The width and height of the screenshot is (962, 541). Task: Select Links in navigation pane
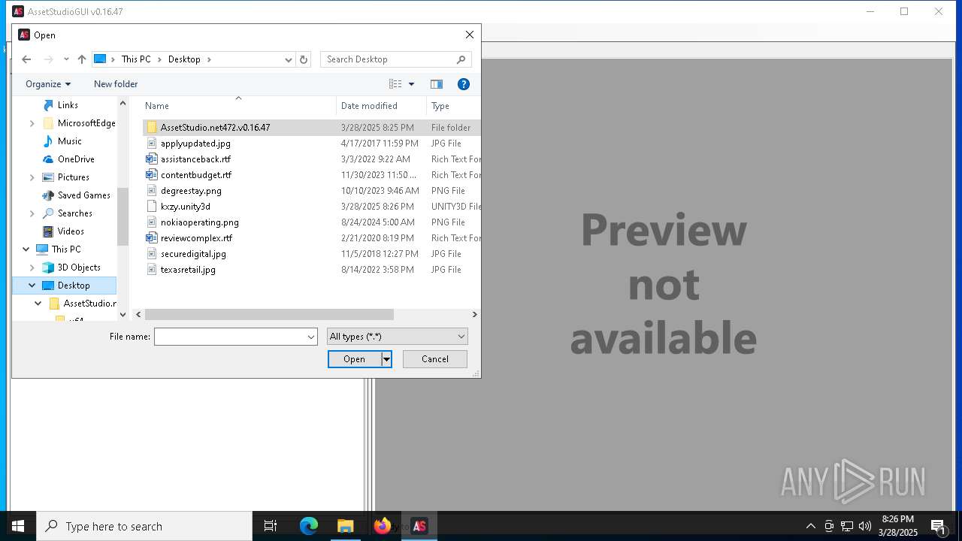68,105
